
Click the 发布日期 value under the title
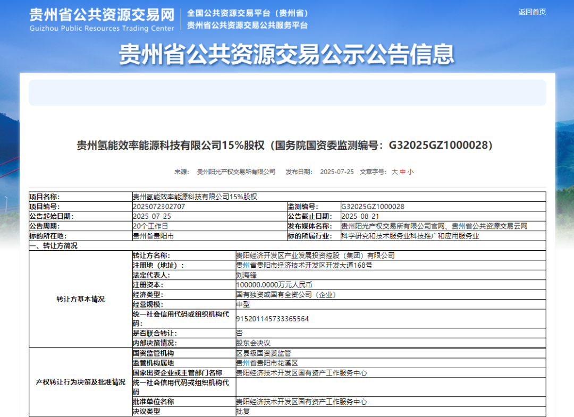tap(337, 172)
